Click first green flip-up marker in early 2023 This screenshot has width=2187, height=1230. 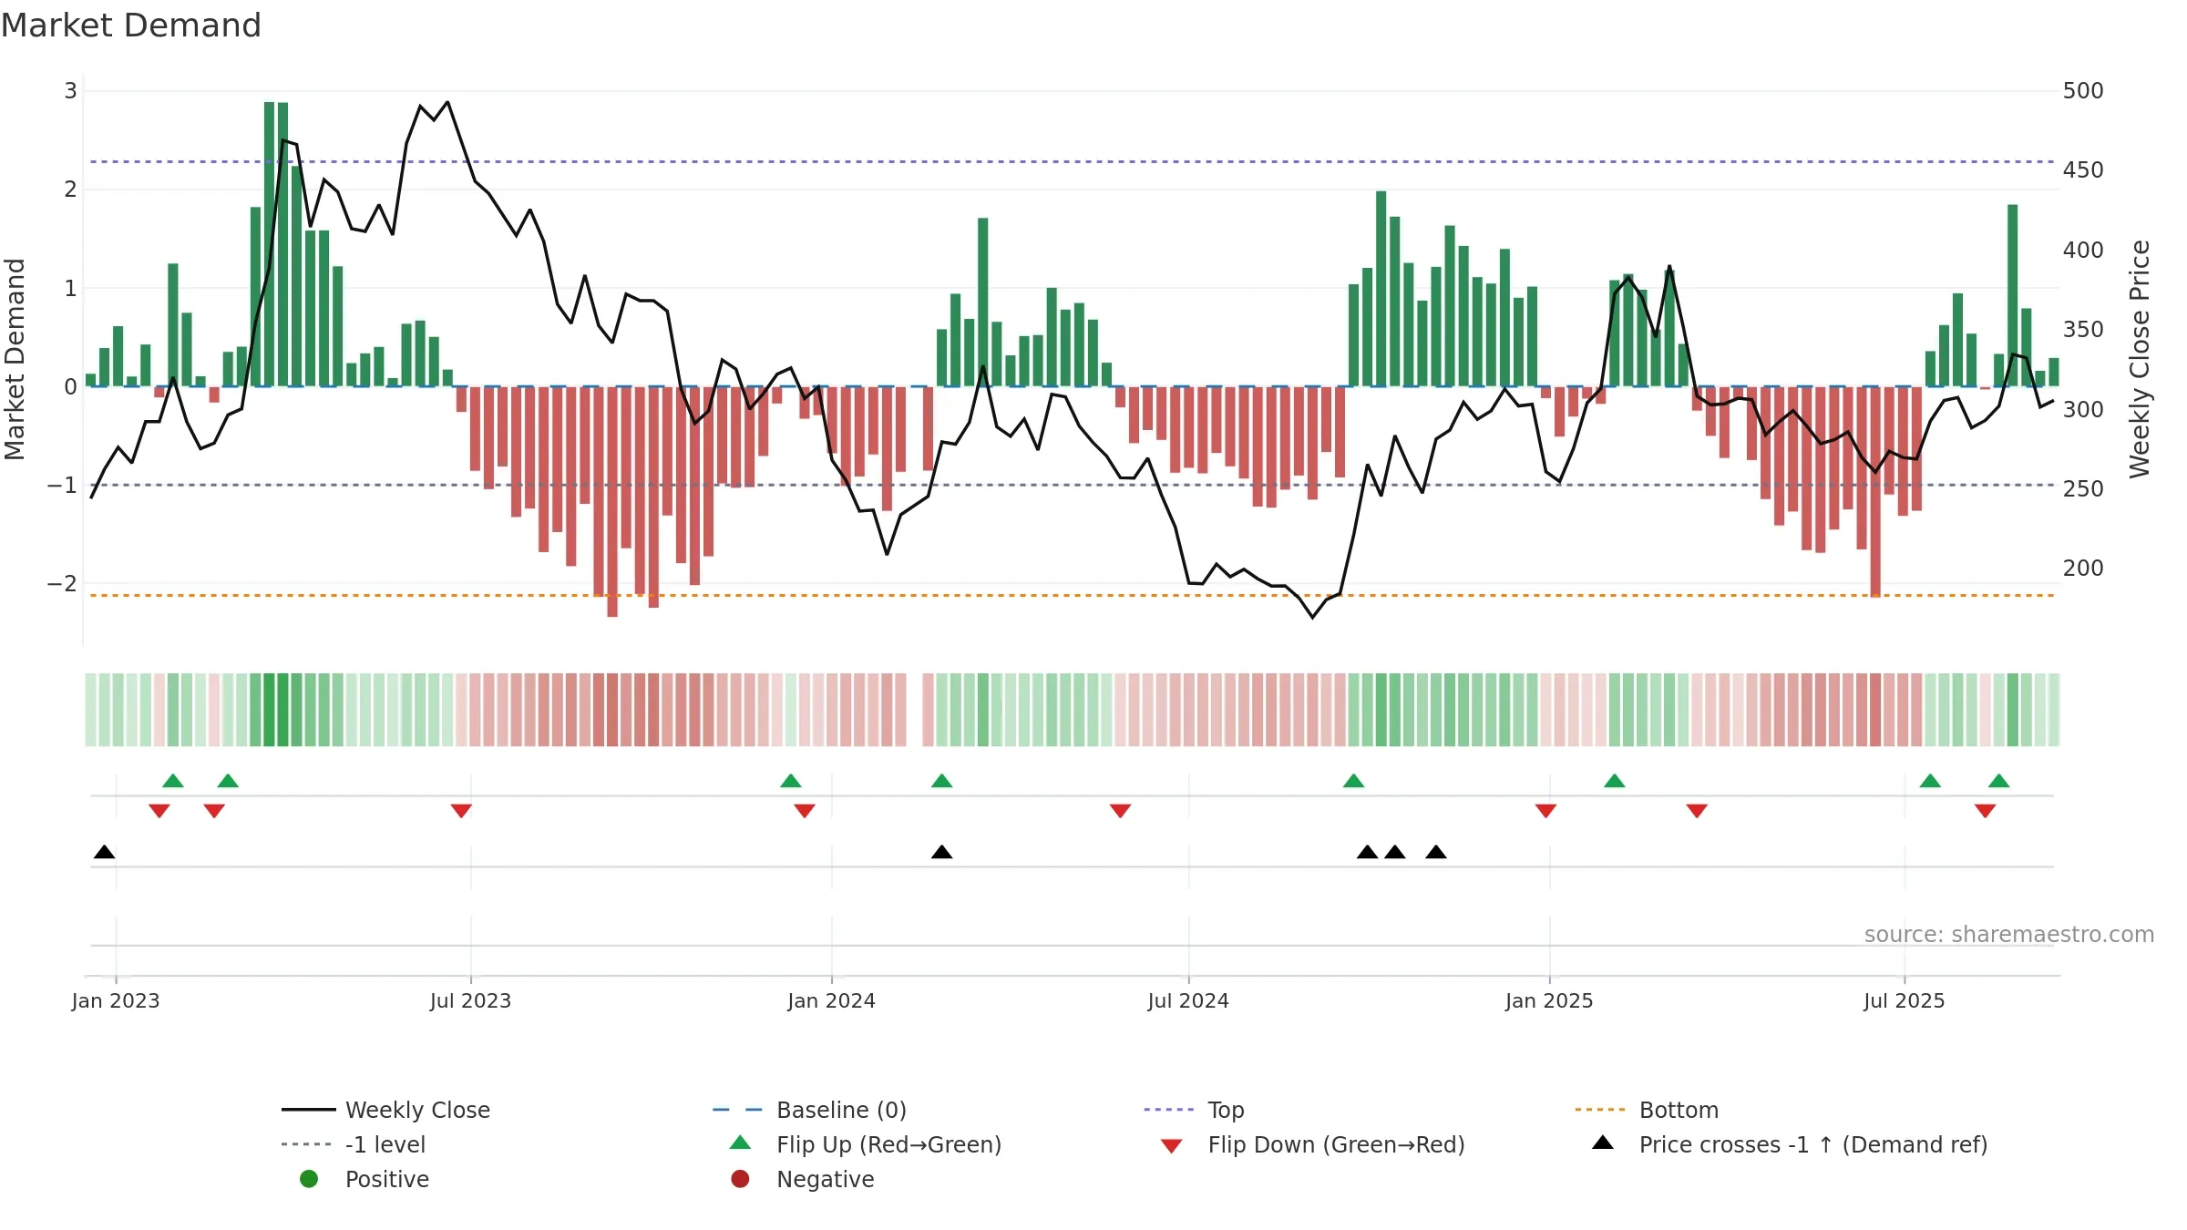tap(173, 781)
